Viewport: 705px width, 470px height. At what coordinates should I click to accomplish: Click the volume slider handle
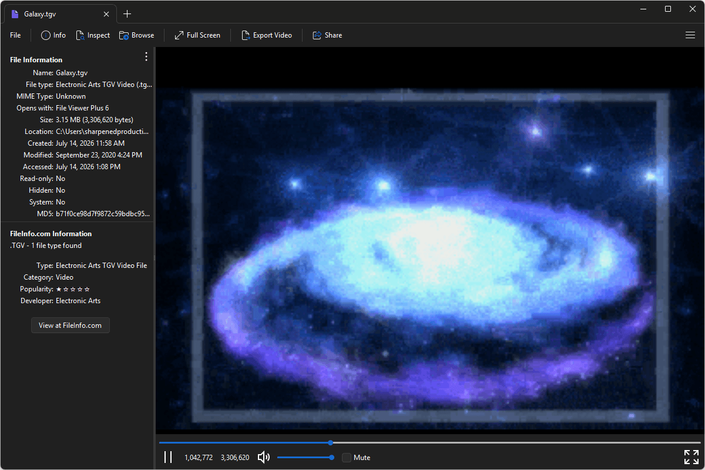[332, 457]
